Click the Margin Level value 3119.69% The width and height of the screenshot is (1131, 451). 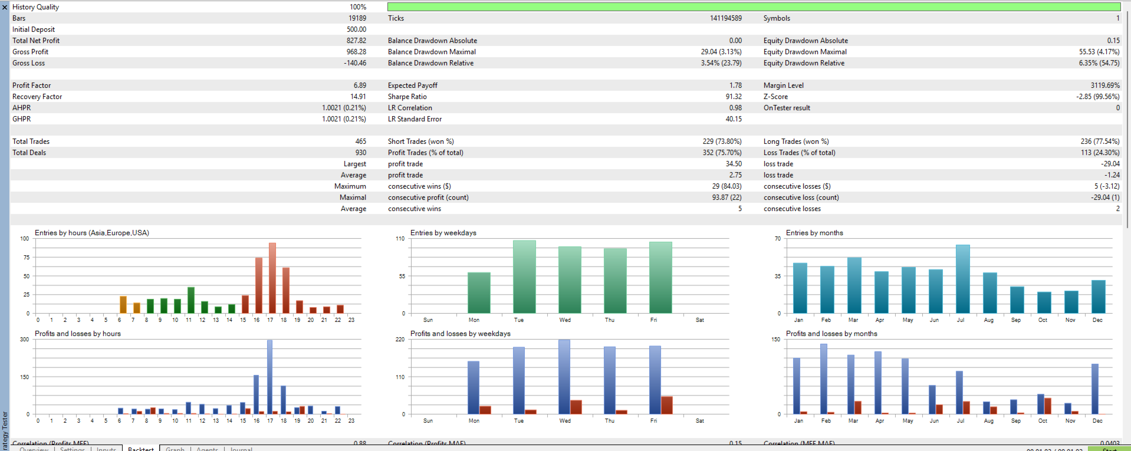point(1105,85)
